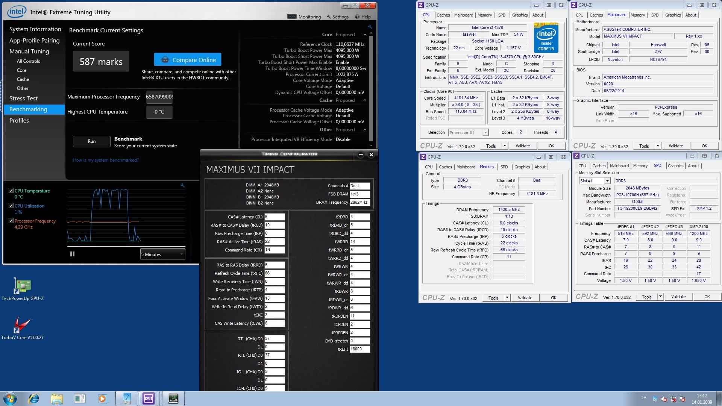The width and height of the screenshot is (722, 406).
Task: Click Tools button in CPU-Z SPD window
Action: [646, 297]
